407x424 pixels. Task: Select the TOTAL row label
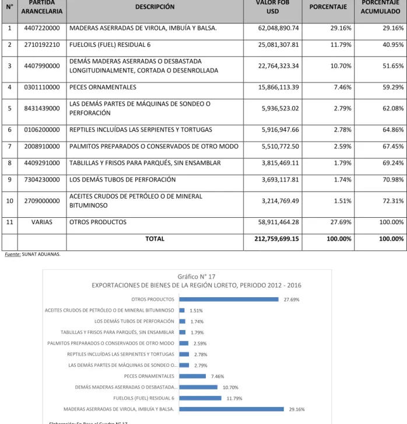[155, 239]
